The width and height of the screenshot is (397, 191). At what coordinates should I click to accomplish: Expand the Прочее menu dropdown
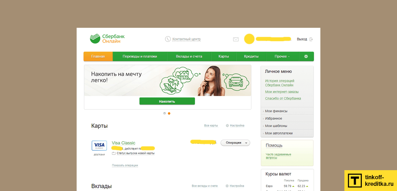tap(282, 56)
